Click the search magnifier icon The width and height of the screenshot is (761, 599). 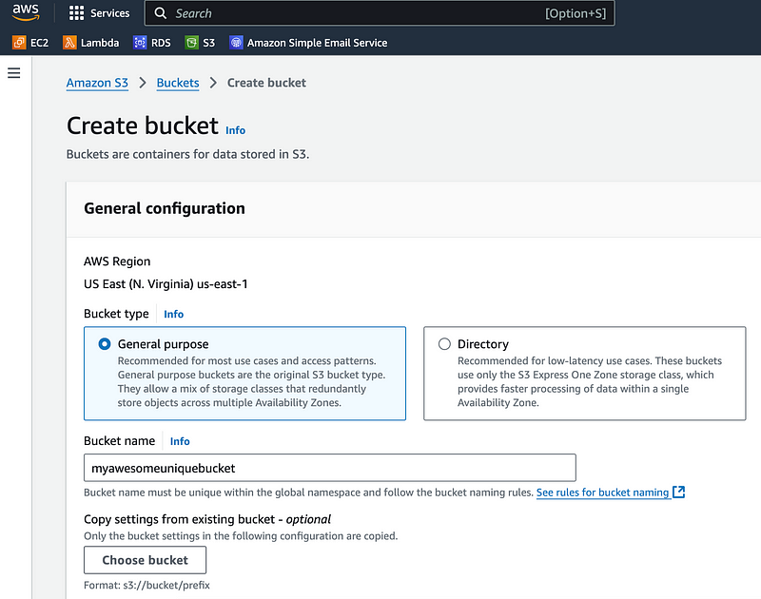click(x=160, y=13)
